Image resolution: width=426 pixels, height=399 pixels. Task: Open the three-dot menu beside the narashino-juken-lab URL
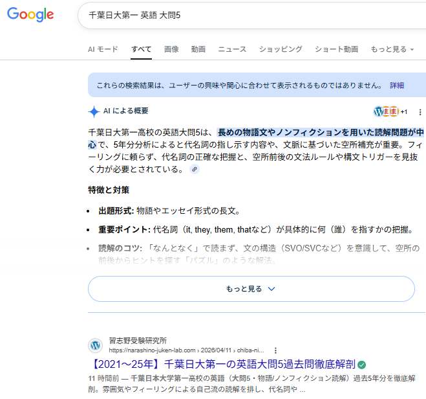[x=276, y=350]
